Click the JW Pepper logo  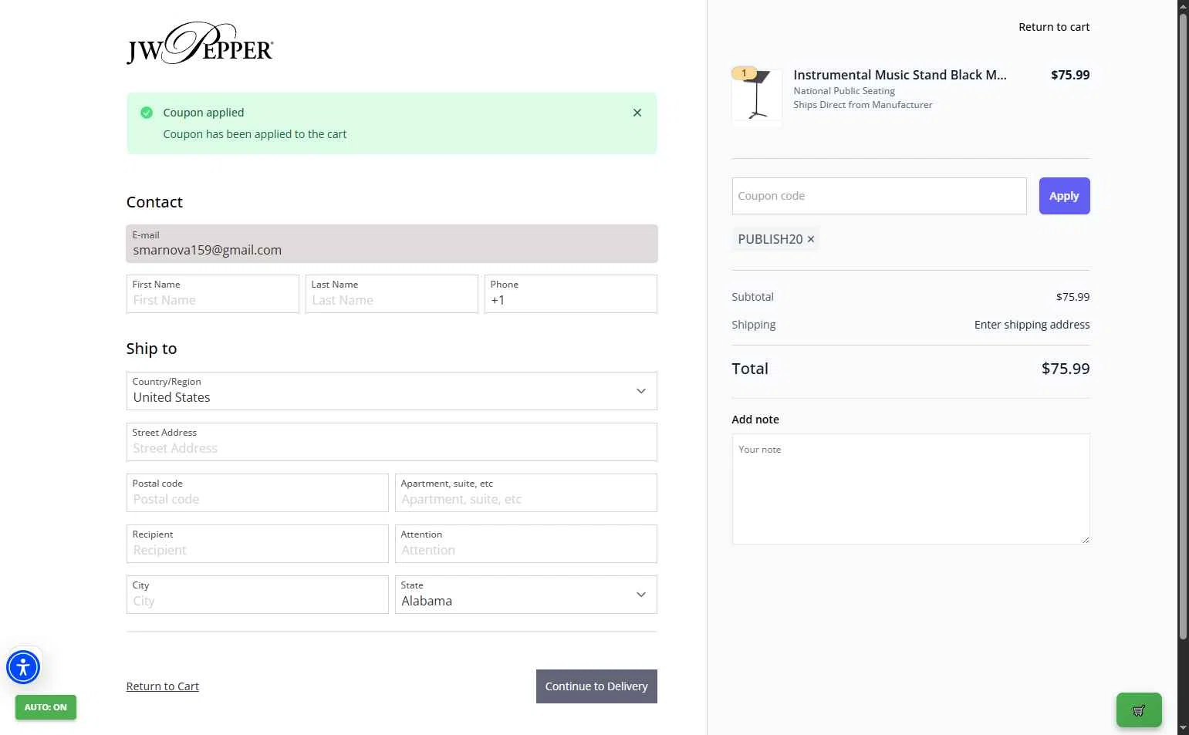point(200,44)
